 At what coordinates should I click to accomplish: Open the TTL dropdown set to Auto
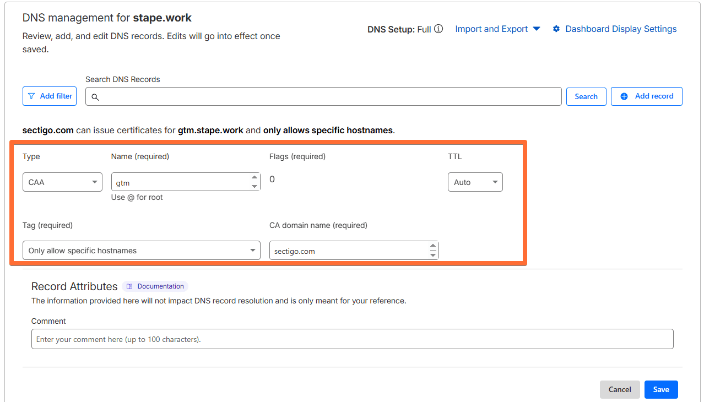[475, 182]
